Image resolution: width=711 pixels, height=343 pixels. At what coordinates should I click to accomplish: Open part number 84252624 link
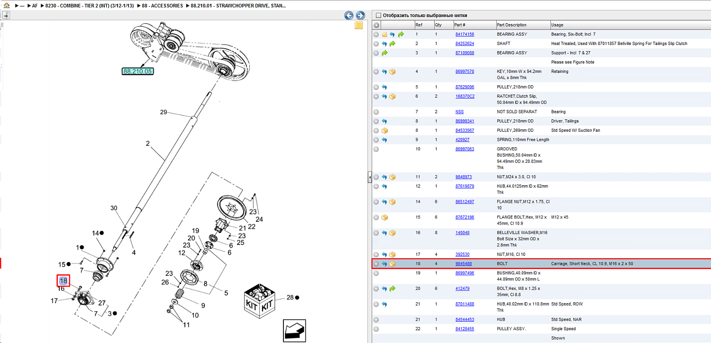465,44
